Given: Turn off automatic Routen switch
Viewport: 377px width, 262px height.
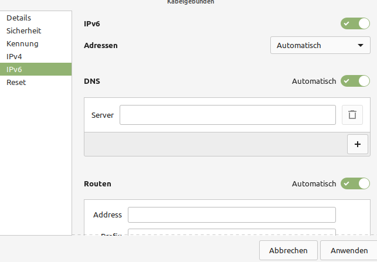Looking at the screenshot, I should click(x=355, y=183).
